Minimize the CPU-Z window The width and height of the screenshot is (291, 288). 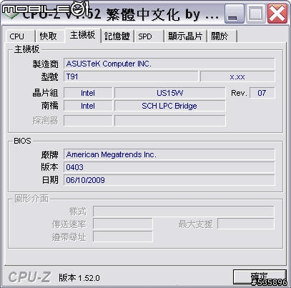pyautogui.click(x=235, y=14)
